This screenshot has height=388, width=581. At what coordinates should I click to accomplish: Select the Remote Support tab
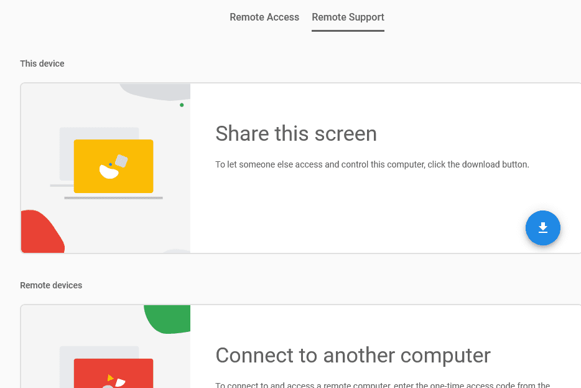pyautogui.click(x=348, y=17)
